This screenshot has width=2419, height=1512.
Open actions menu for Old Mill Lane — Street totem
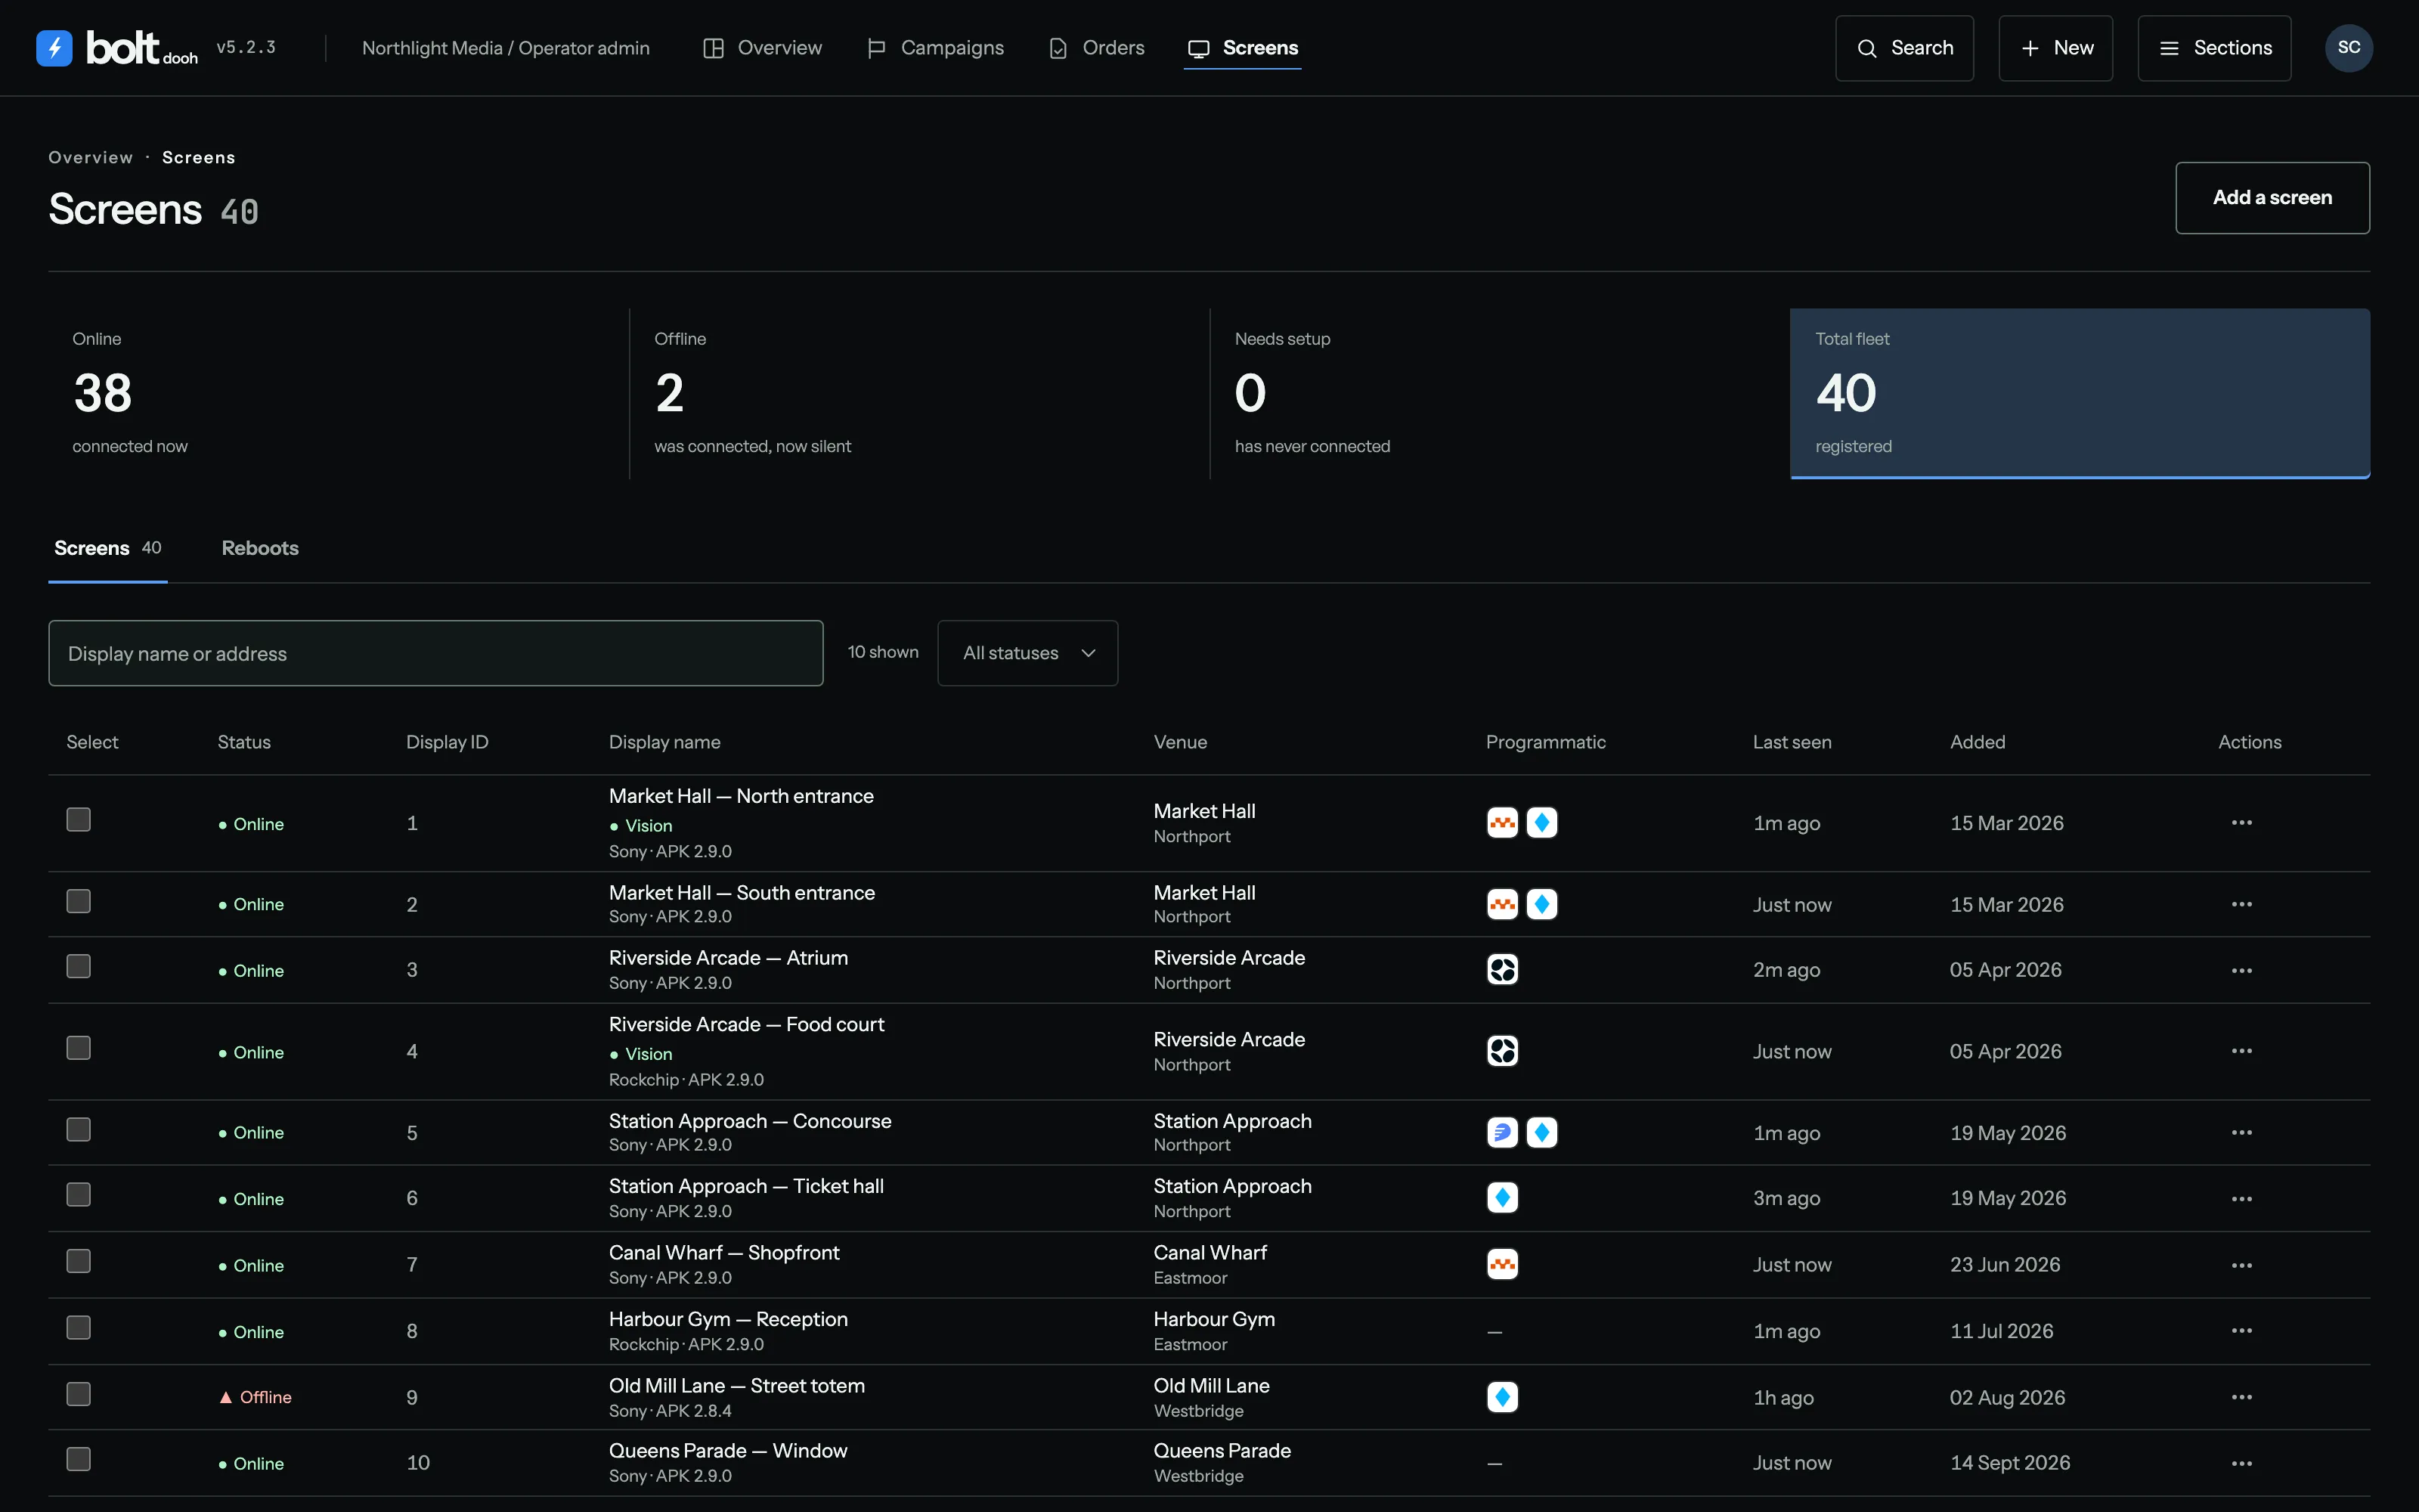[x=2241, y=1397]
